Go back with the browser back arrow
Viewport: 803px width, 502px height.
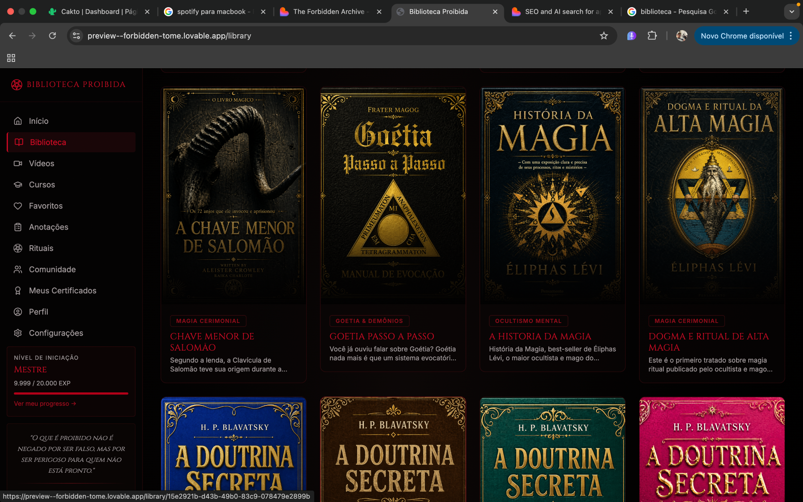point(13,36)
